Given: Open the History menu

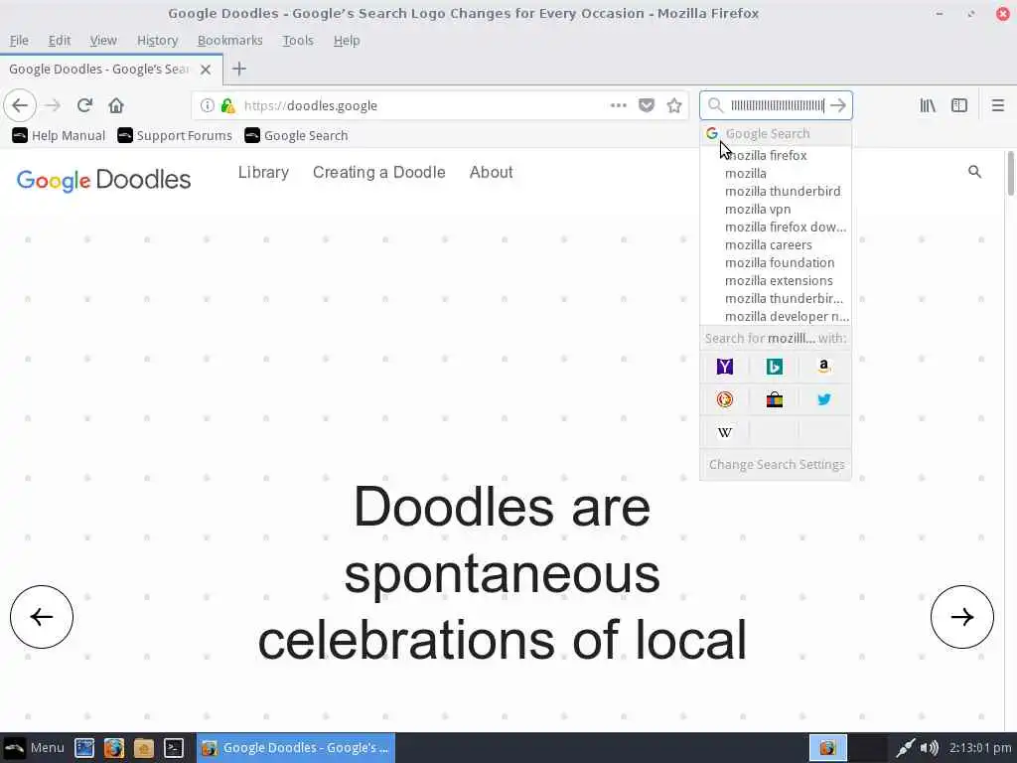Looking at the screenshot, I should click(157, 40).
